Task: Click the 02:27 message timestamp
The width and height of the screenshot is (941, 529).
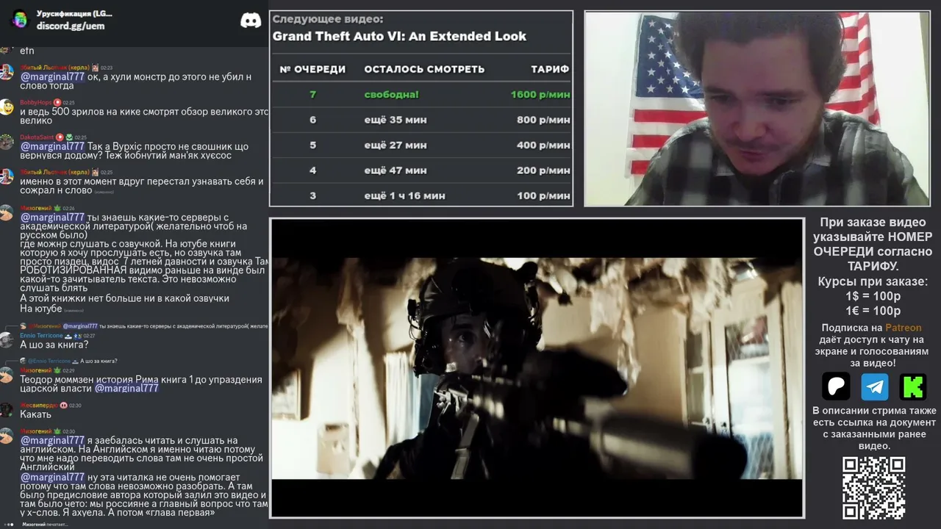Action: (89, 336)
